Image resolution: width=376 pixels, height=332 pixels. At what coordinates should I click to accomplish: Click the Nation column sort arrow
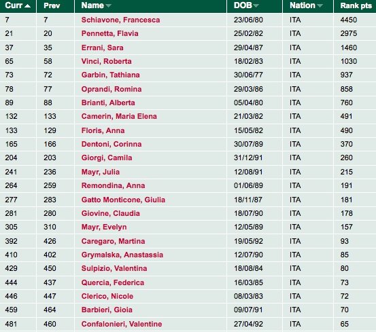pyautogui.click(x=320, y=5)
